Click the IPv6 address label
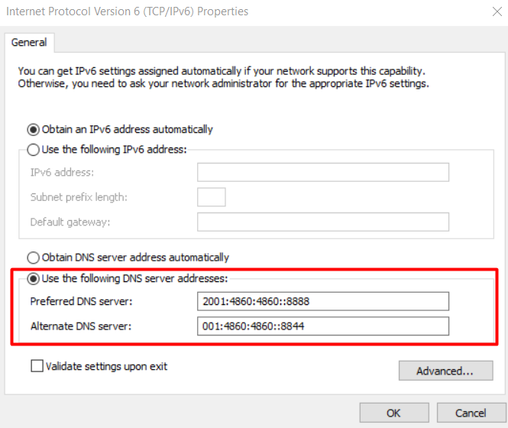The width and height of the screenshot is (508, 428). tap(62, 172)
